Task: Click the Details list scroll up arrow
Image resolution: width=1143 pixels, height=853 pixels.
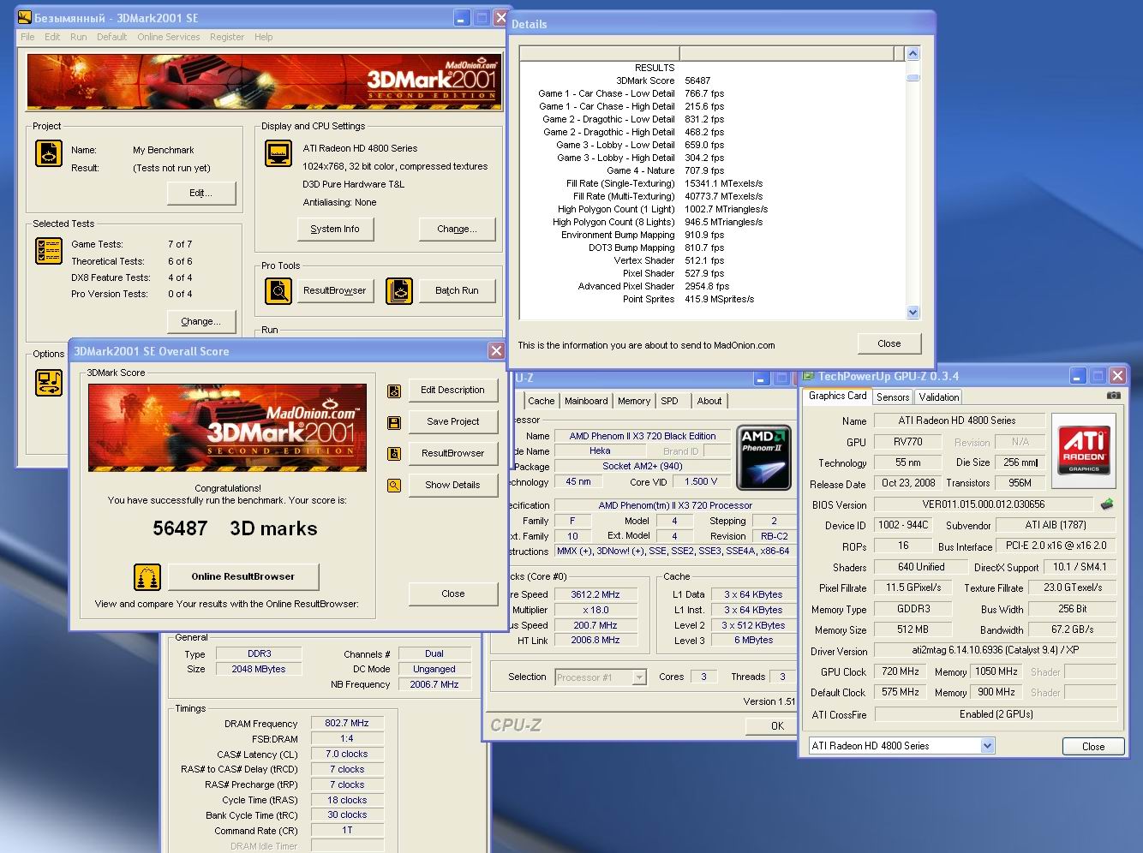Action: click(913, 54)
